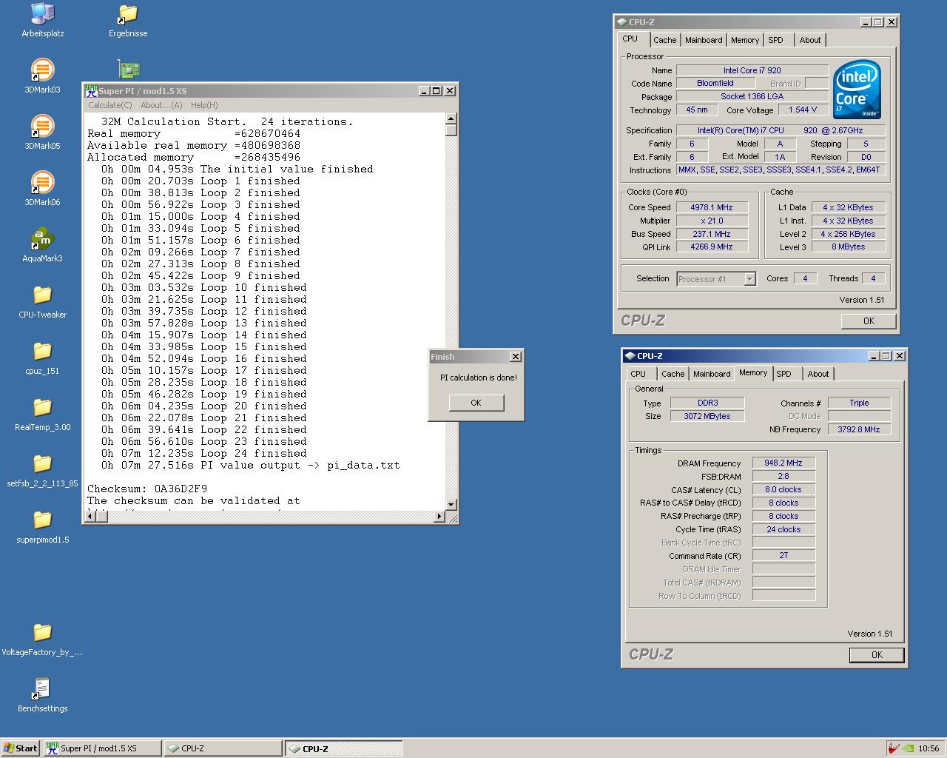Open the setfsb_2_2_113_85 folder
Viewport: 947px width, 758px height.
(43, 470)
